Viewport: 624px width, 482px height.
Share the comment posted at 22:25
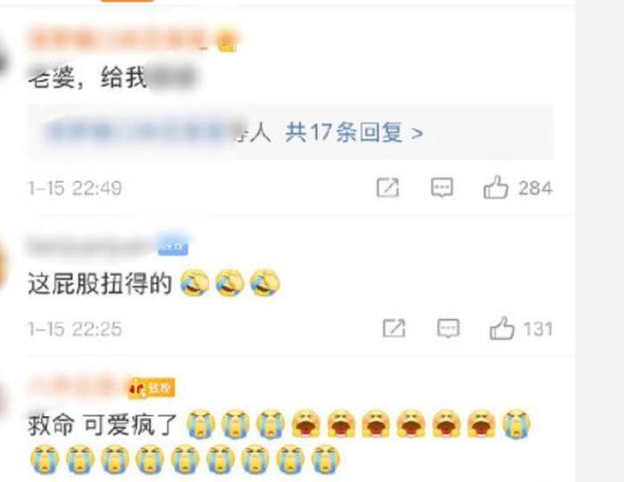click(394, 328)
